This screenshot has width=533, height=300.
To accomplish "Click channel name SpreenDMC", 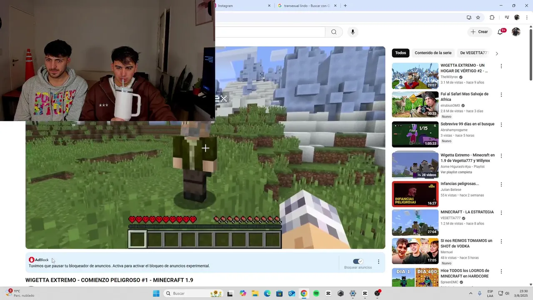I will pyautogui.click(x=449, y=282).
